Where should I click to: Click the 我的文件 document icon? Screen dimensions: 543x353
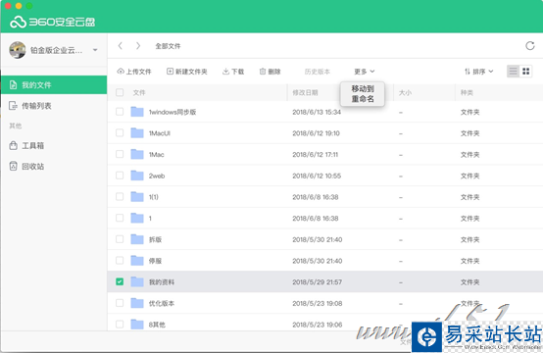point(13,85)
